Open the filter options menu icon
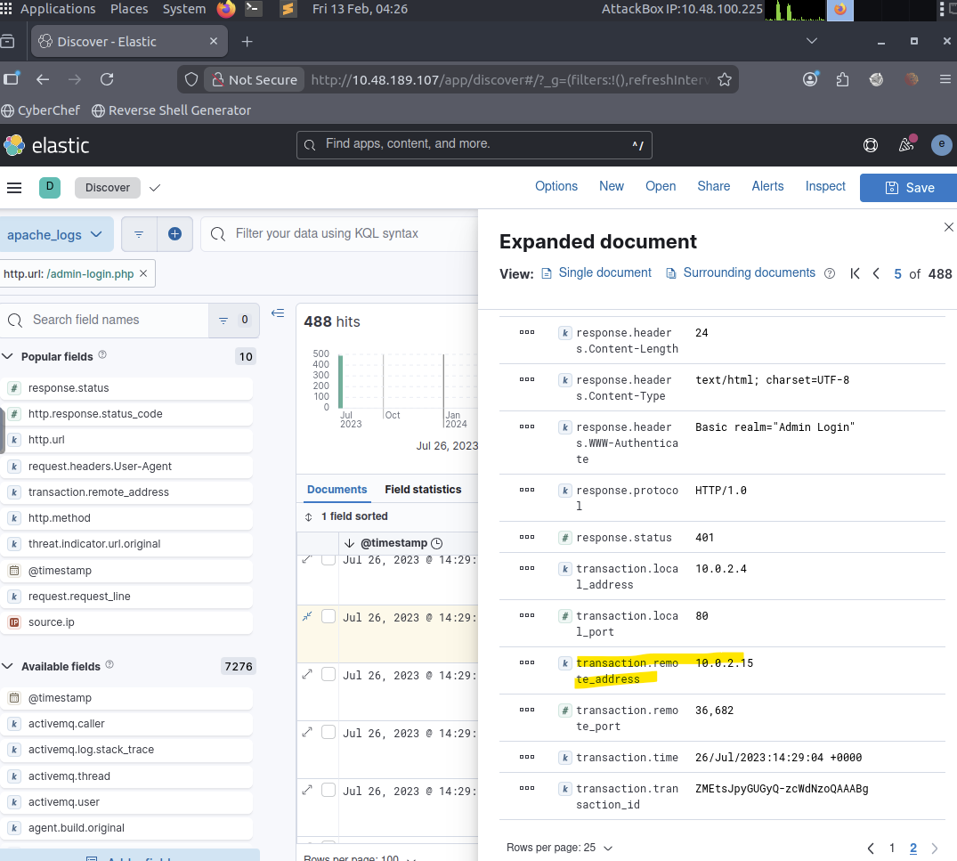The image size is (957, 861). 139,234
